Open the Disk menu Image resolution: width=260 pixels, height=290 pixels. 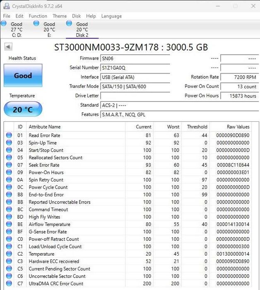pos(76,16)
